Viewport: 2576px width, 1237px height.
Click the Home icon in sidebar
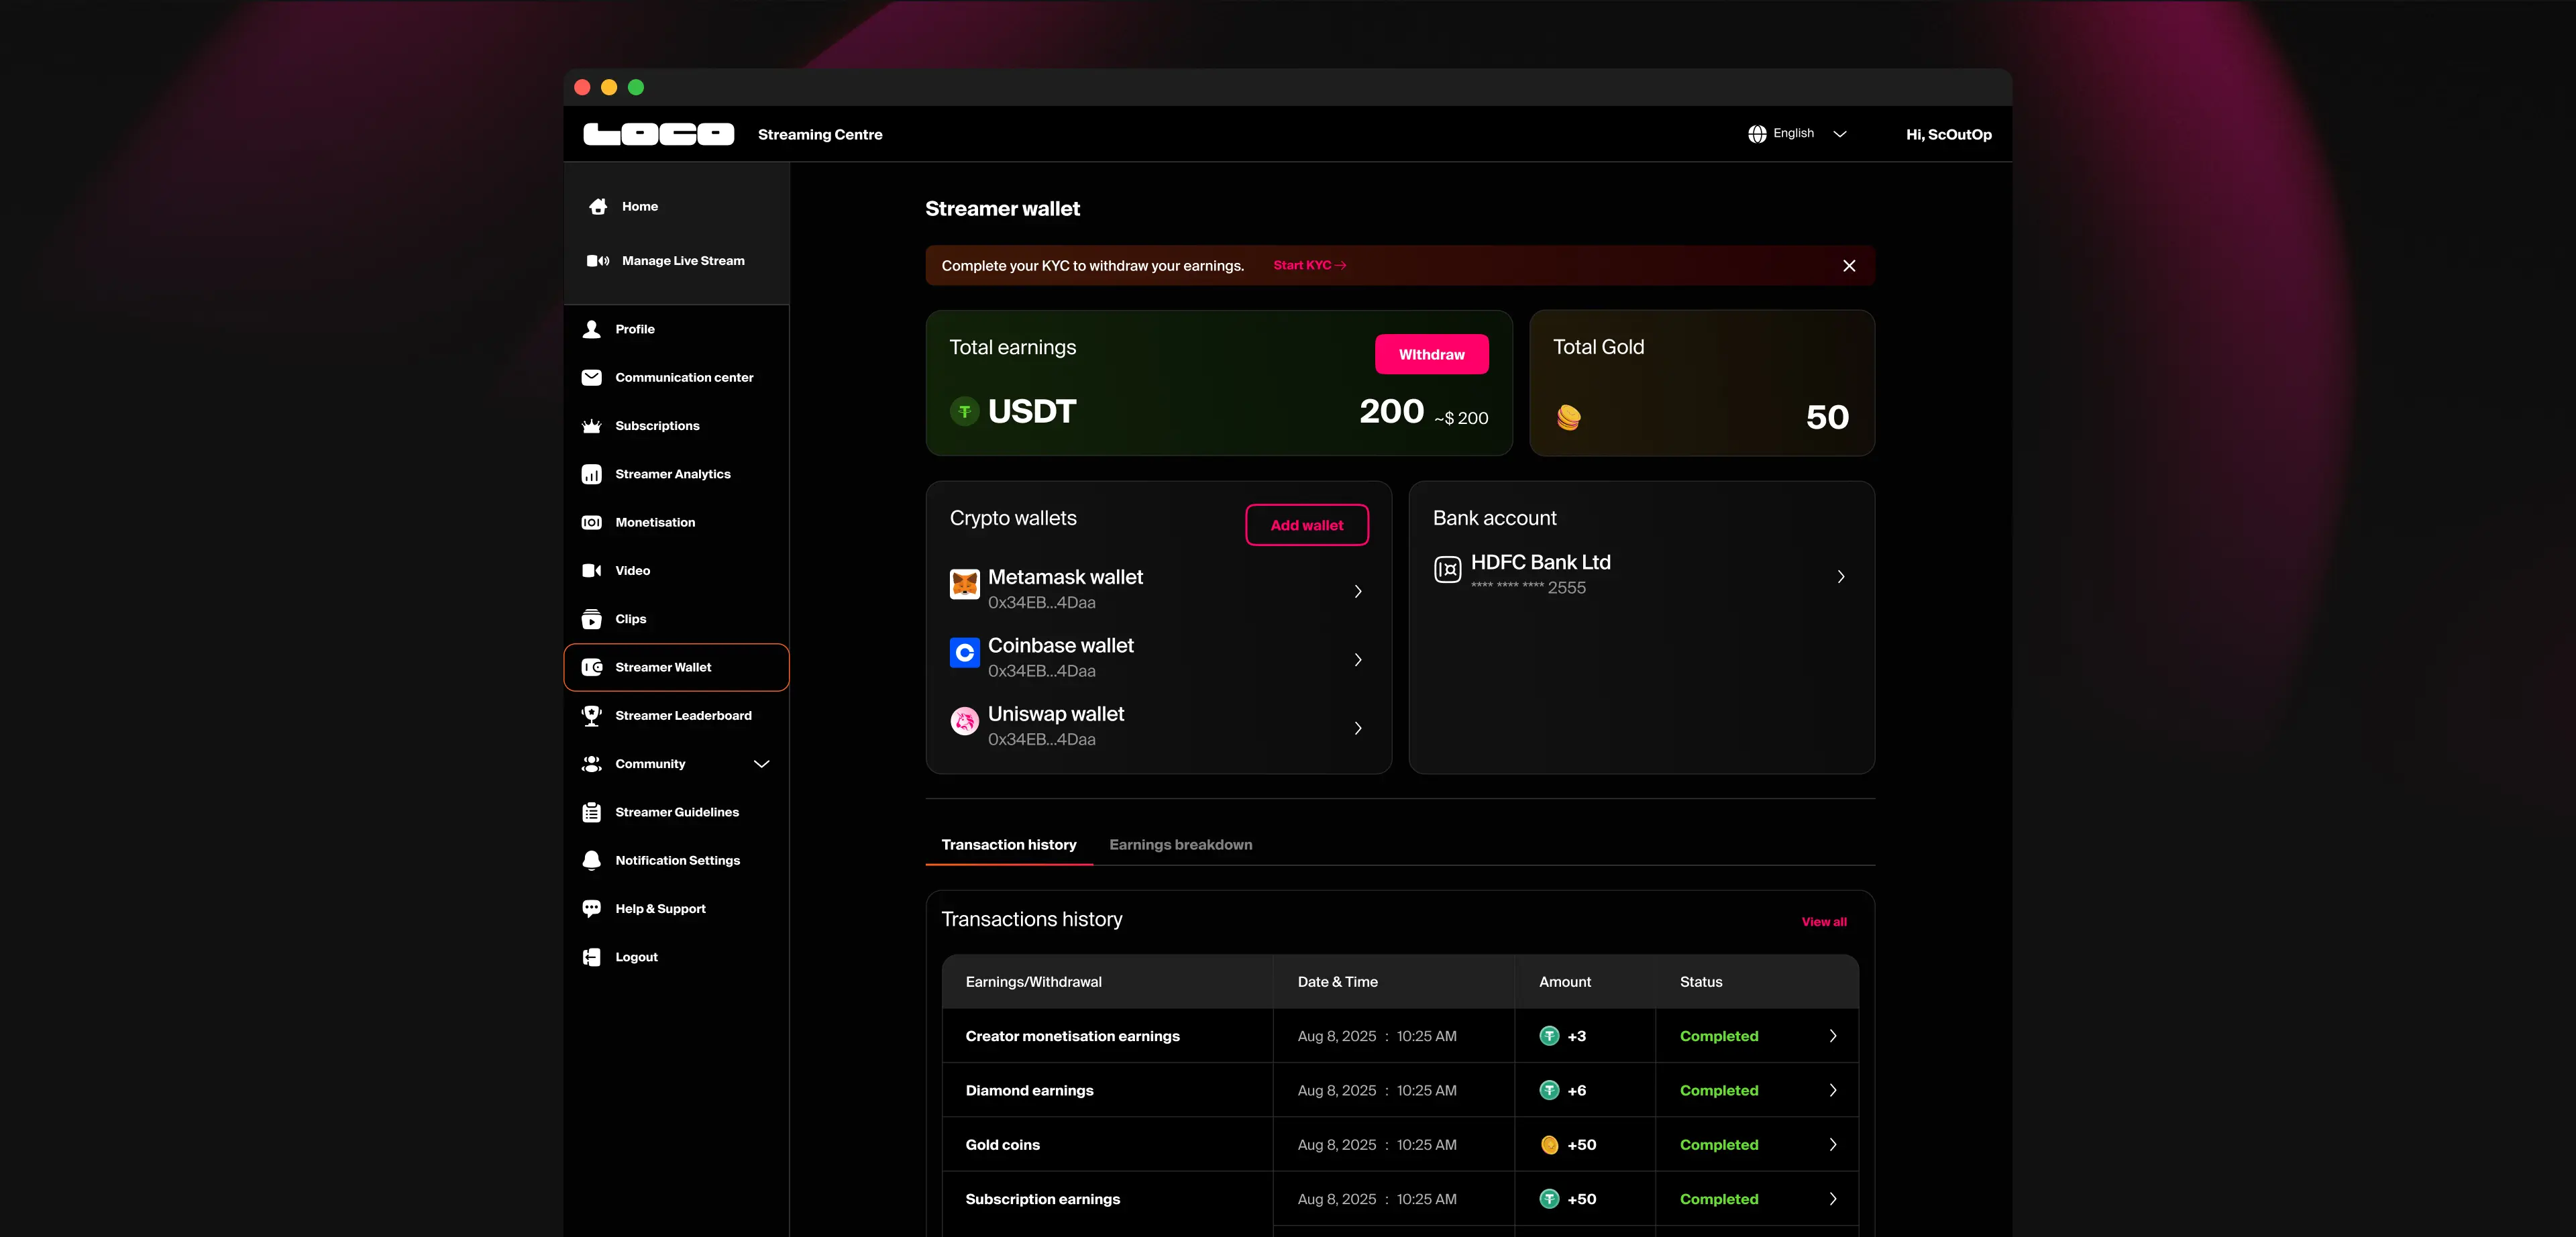click(598, 206)
